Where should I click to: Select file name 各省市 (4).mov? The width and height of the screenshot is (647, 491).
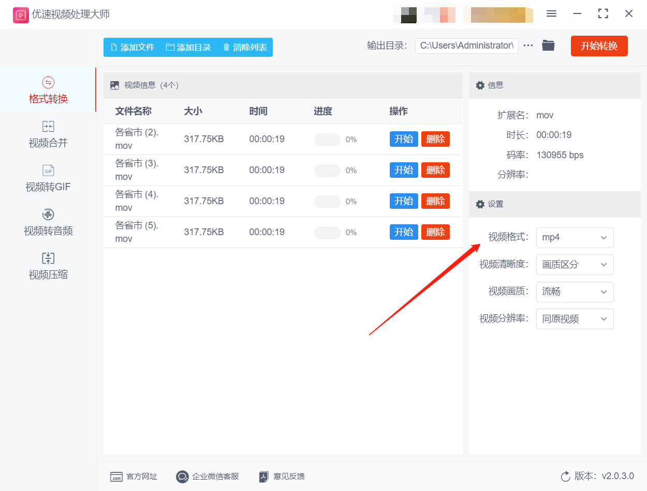tap(137, 201)
